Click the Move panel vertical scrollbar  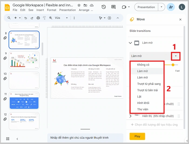[184, 77]
